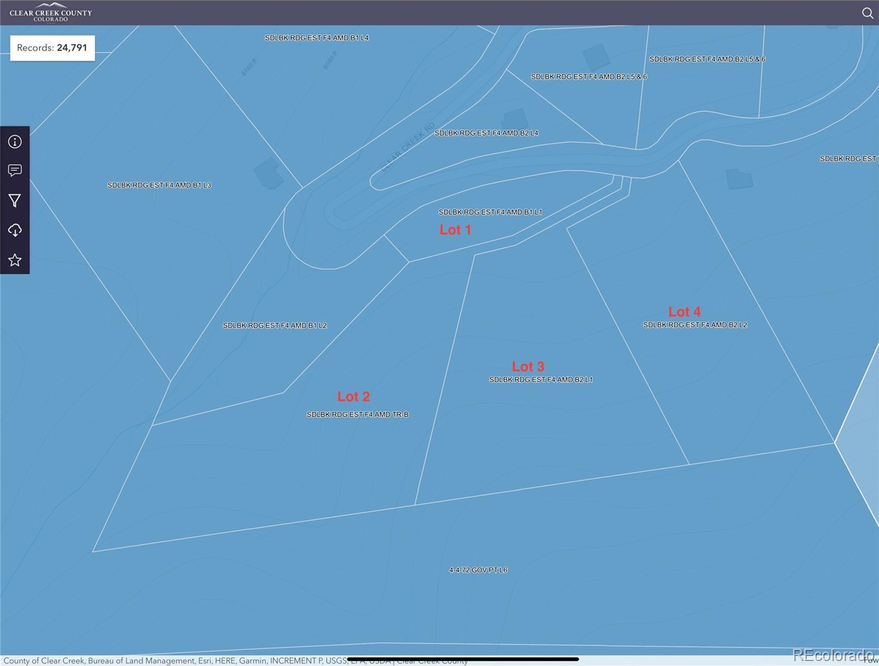Screen dimensions: 879x666
Task: Select parcel SDLBK RDG EST F4 AMD B2 L4
Action: pos(486,133)
